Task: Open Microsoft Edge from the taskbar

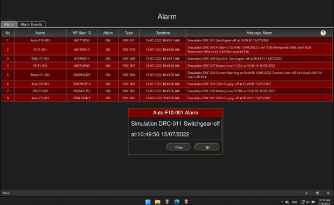Action: [x=177, y=202]
